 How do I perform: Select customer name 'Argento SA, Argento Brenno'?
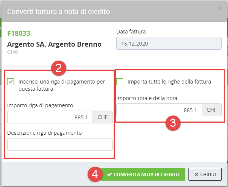[x=54, y=44]
